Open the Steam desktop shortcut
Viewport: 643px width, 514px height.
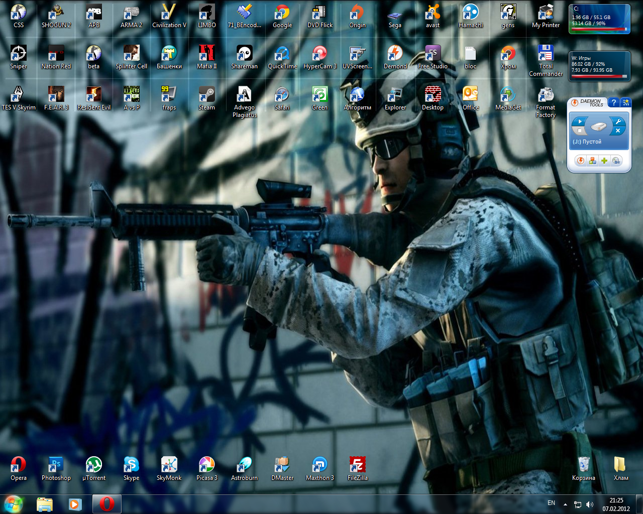click(x=207, y=98)
